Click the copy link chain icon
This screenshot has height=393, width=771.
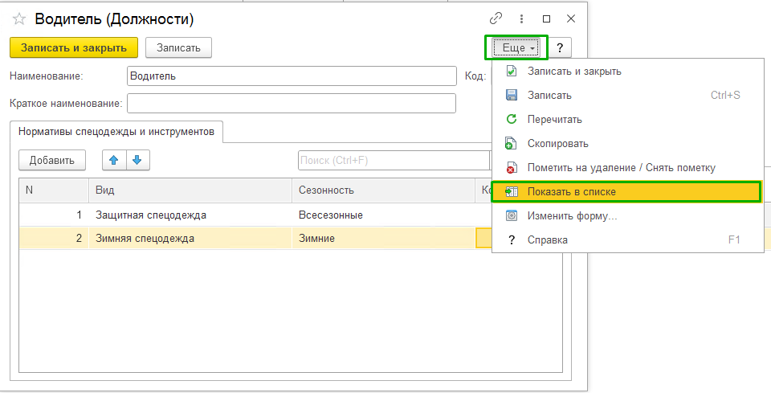click(x=495, y=18)
